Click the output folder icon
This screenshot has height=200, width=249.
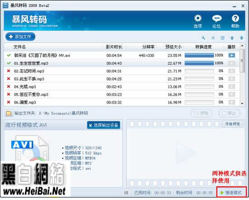[9, 113]
